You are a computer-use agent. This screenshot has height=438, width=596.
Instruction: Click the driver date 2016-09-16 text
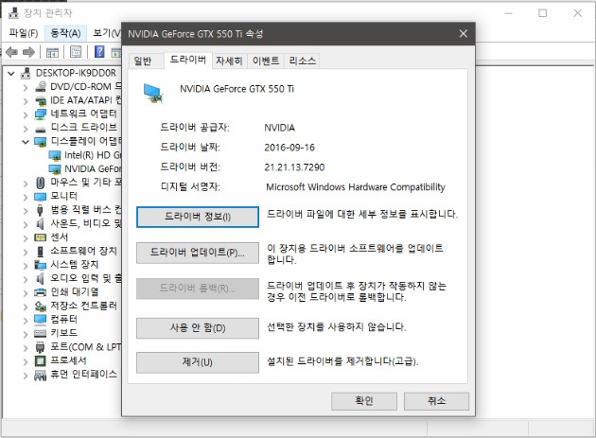coord(289,148)
